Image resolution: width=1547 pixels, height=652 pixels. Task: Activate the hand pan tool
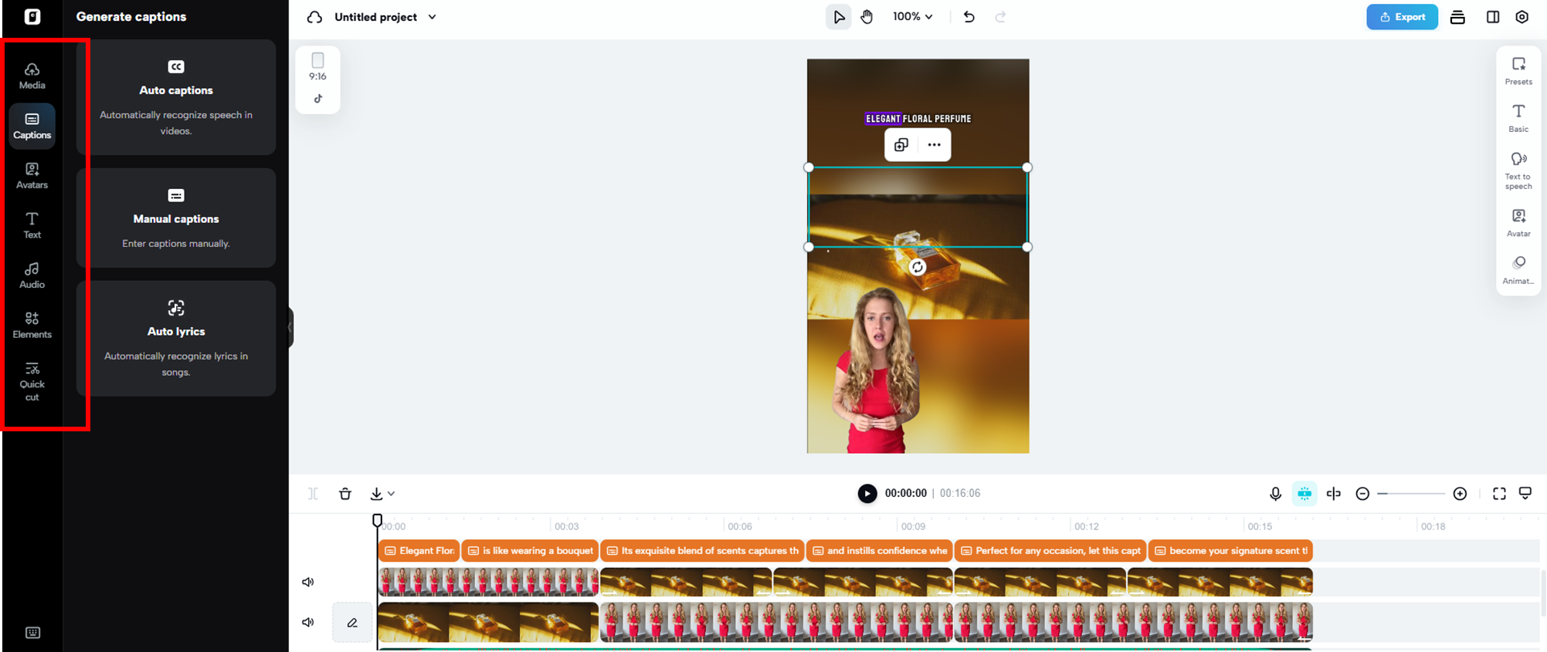(x=867, y=17)
